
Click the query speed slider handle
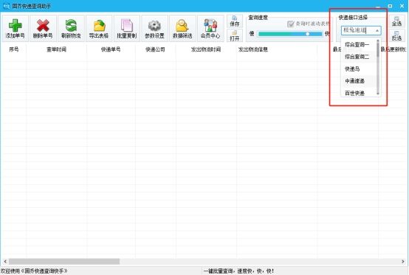point(308,34)
